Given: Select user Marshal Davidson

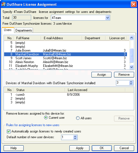Looking at the screenshot, I should click(x=66, y=54).
